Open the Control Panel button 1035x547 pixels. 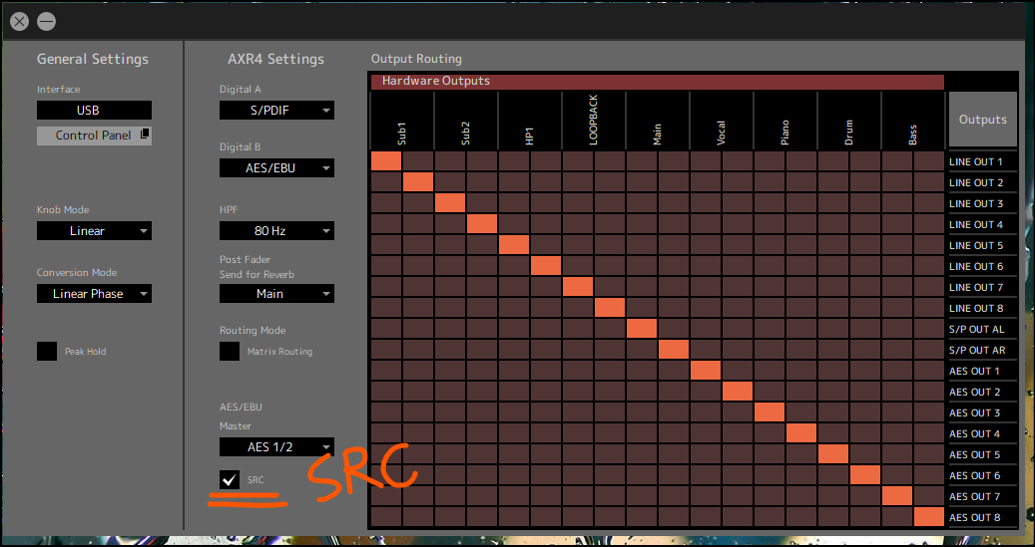coord(94,136)
